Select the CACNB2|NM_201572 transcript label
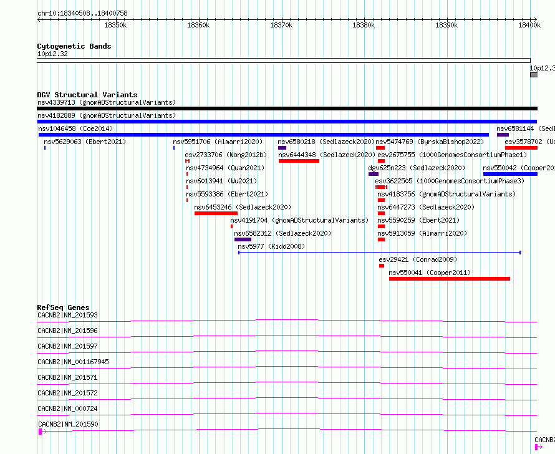555x454 pixels. tap(67, 393)
